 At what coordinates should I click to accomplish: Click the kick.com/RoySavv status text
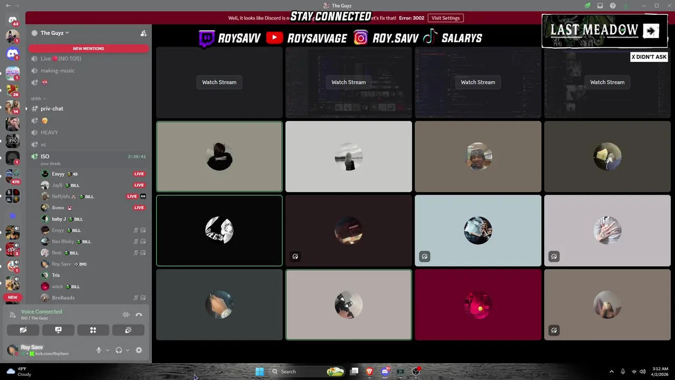click(52, 354)
